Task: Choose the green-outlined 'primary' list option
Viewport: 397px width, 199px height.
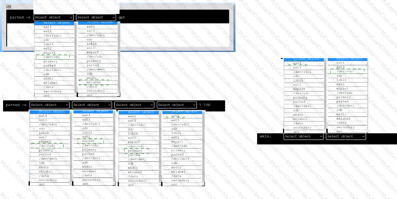Action: pos(135,151)
